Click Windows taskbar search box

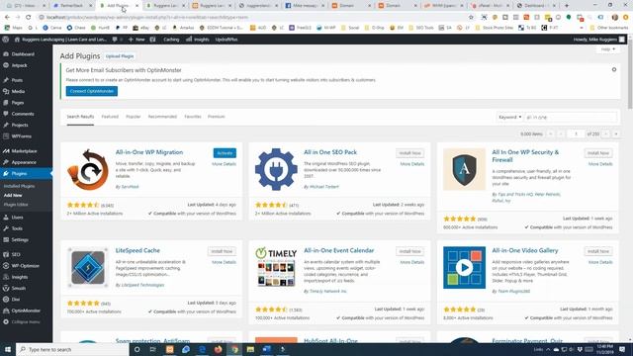(x=72, y=349)
